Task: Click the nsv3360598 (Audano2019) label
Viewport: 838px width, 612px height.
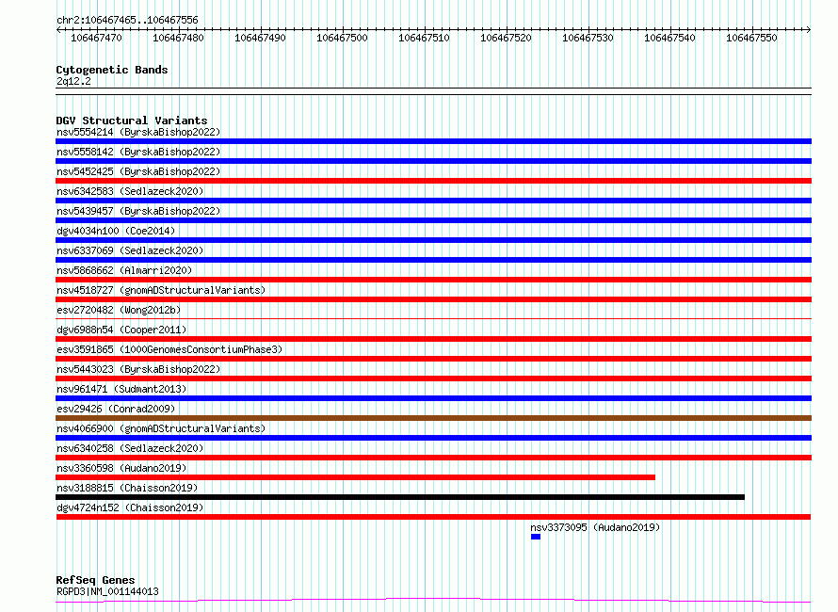Action: tap(121, 468)
